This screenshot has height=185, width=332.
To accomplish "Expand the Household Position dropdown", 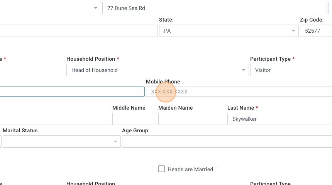I will tap(157, 70).
